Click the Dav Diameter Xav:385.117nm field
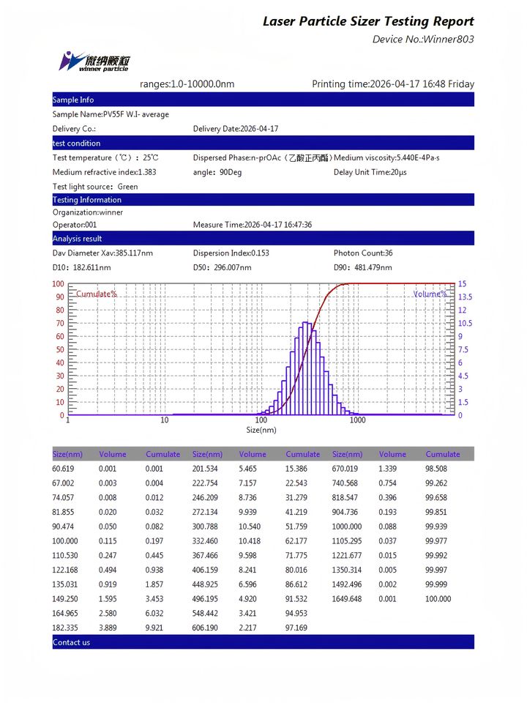The image size is (527, 703). pyautogui.click(x=102, y=253)
